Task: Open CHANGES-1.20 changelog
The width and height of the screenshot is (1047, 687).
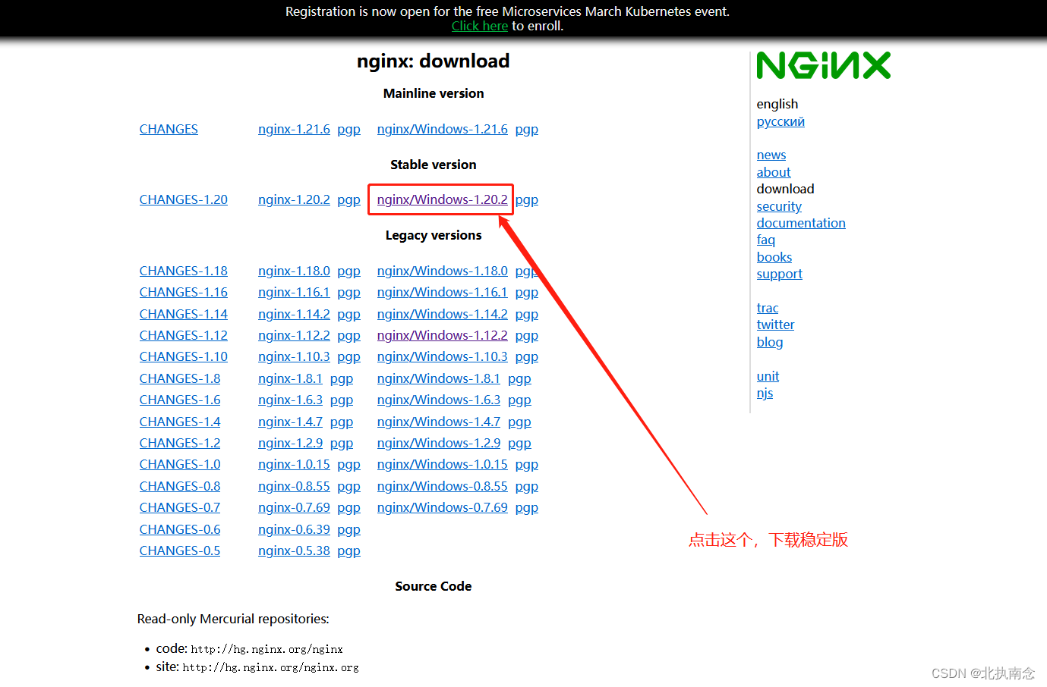Action: tap(183, 199)
